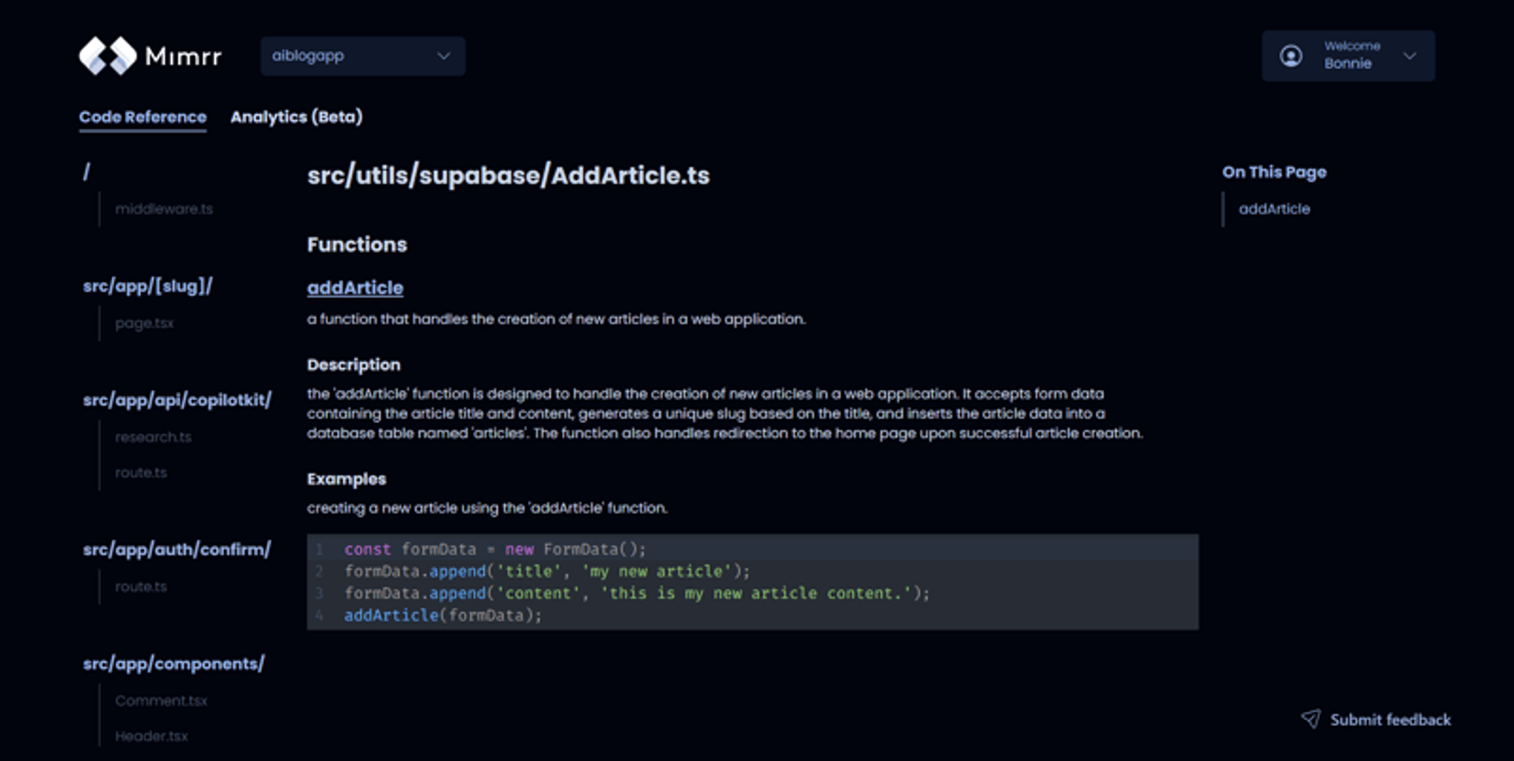
Task: Open route.ts under src/app/api/copilotkit/
Action: (x=141, y=473)
